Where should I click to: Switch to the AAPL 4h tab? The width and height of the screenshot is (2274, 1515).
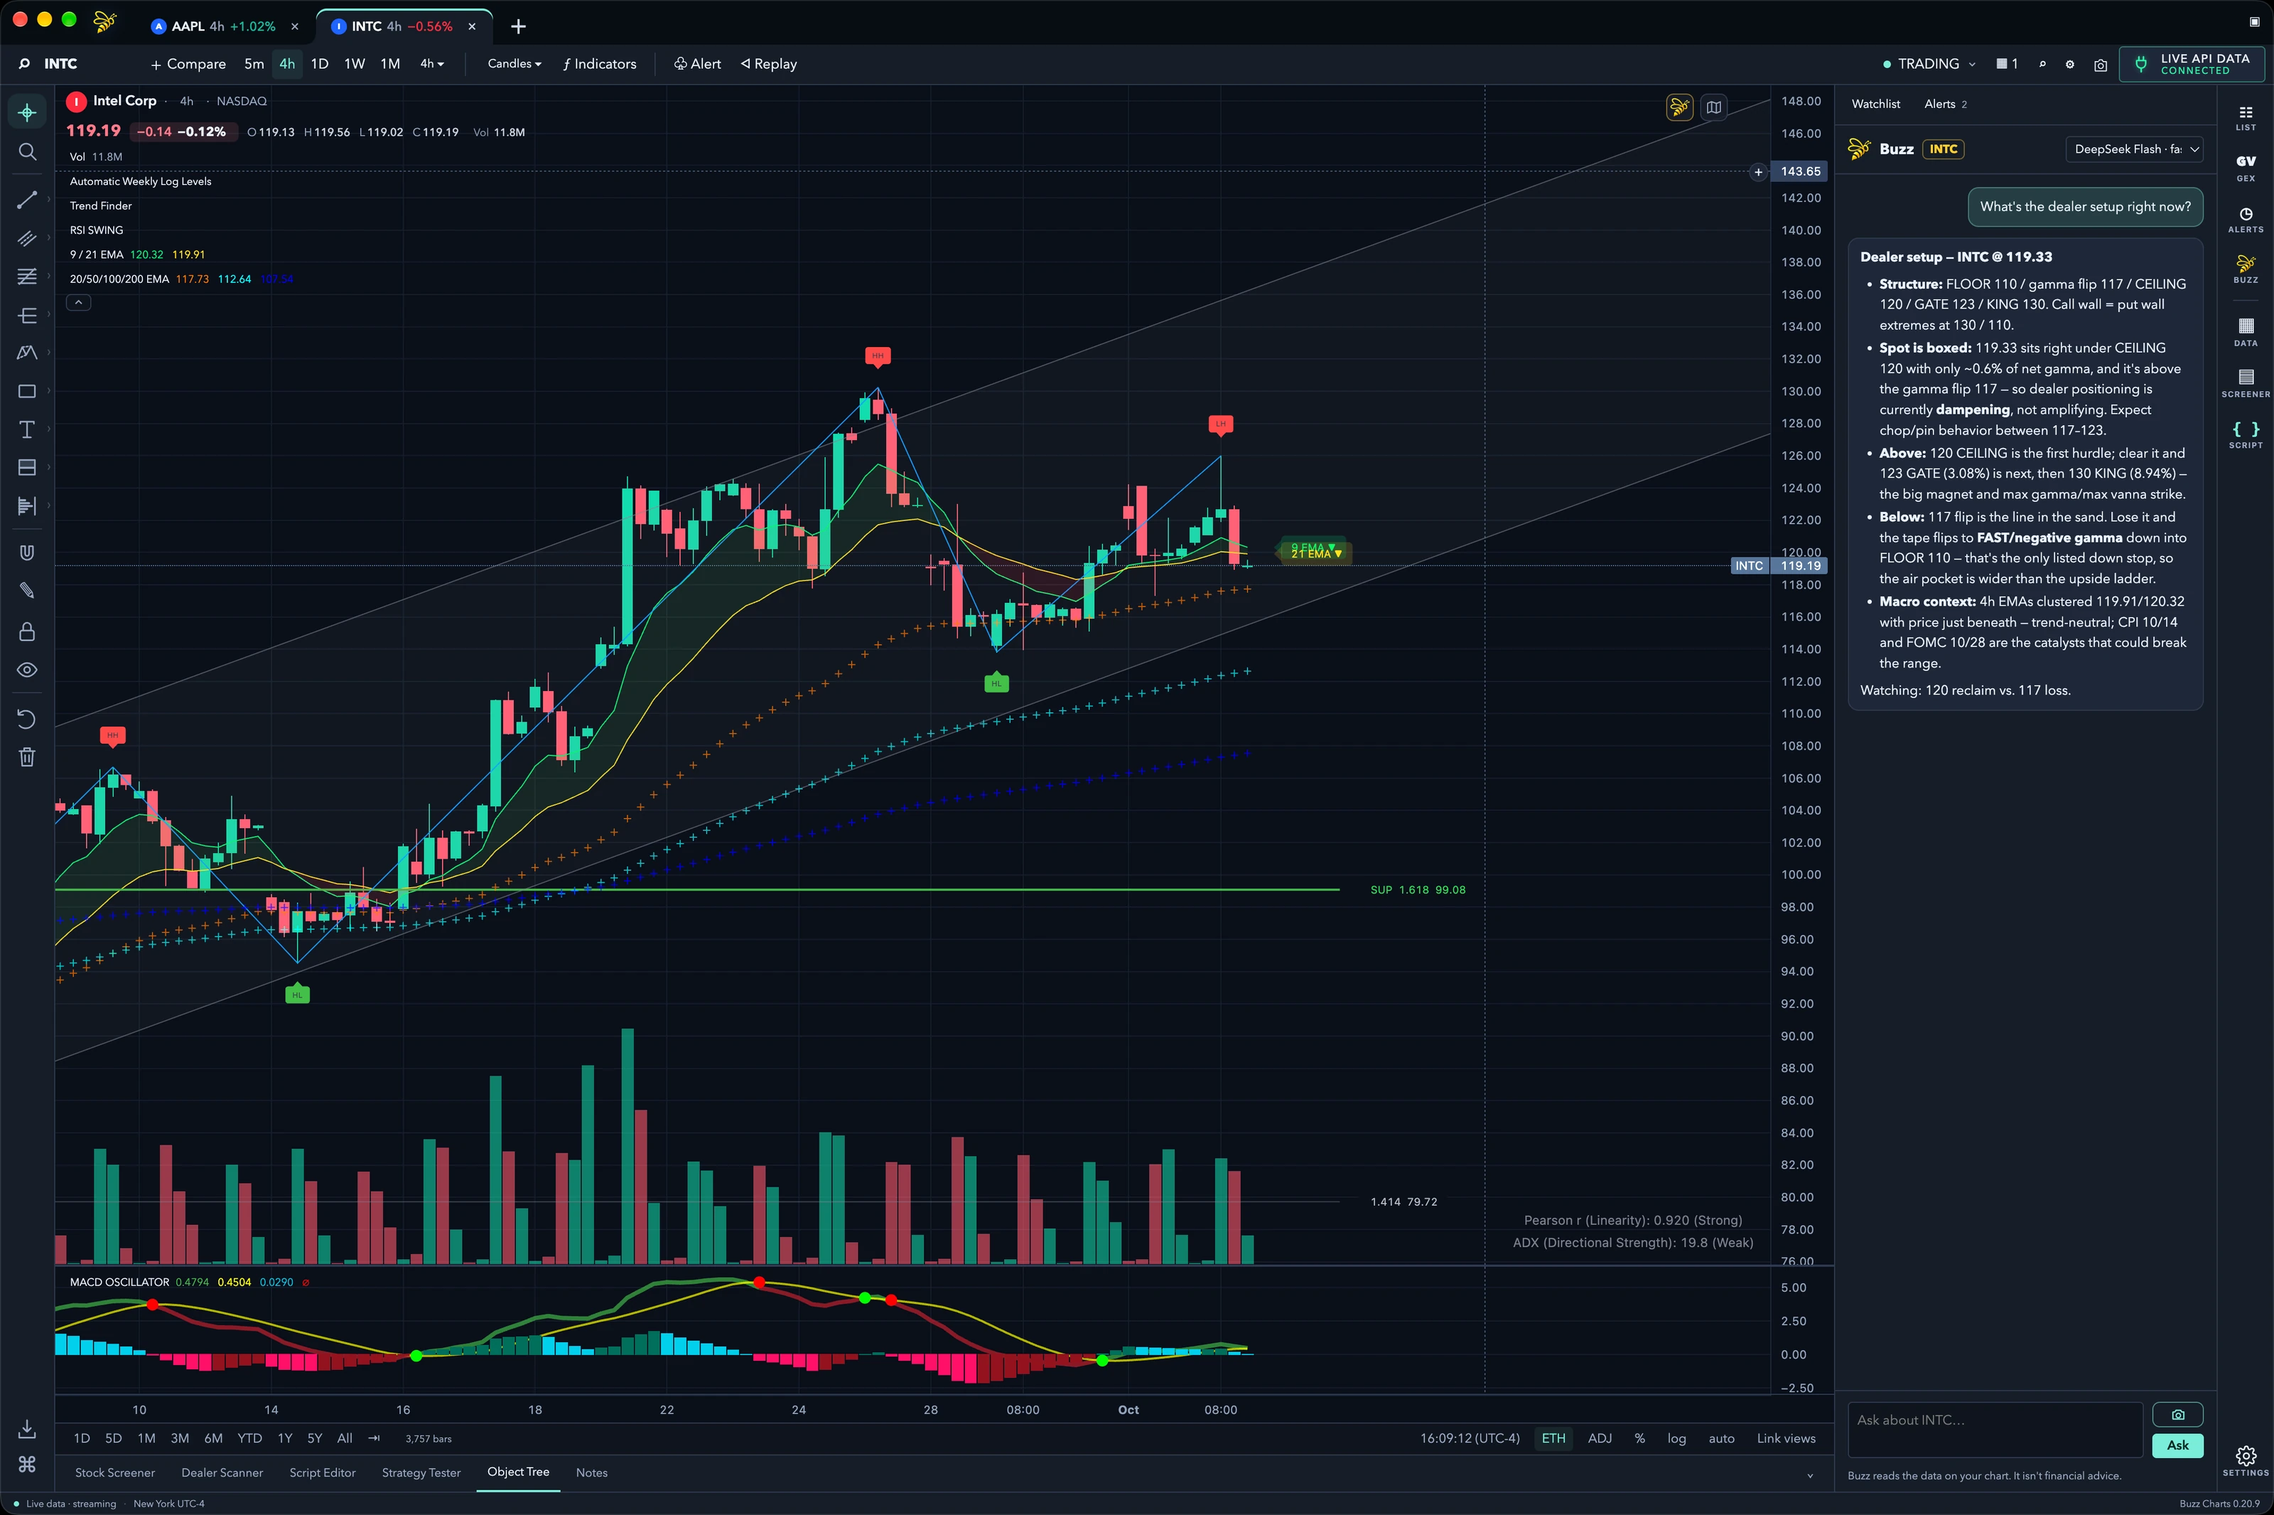(223, 26)
